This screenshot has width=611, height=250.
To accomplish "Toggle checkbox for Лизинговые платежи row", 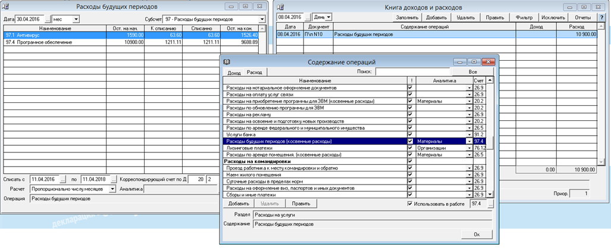I will 409,148.
